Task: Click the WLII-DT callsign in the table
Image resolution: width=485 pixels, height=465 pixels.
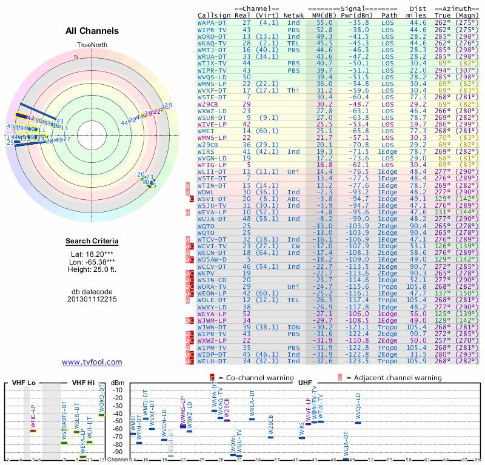Action: pos(212,172)
